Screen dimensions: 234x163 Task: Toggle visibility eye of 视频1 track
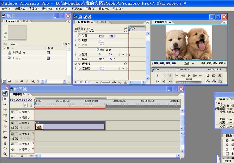12,123
